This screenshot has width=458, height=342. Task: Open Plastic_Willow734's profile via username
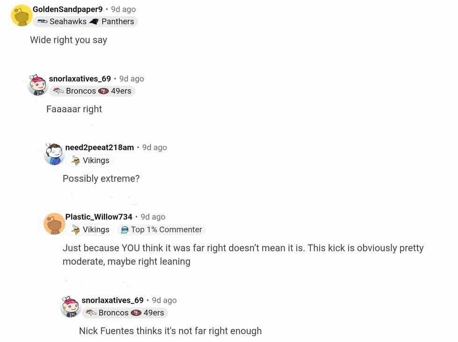(99, 217)
